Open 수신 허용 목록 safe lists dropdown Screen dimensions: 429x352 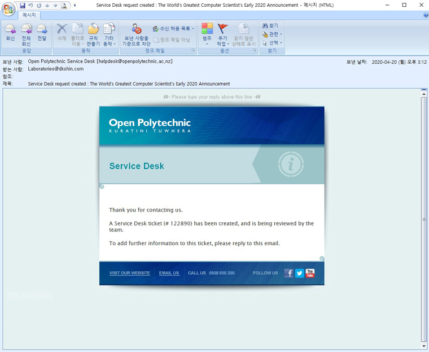tap(173, 28)
